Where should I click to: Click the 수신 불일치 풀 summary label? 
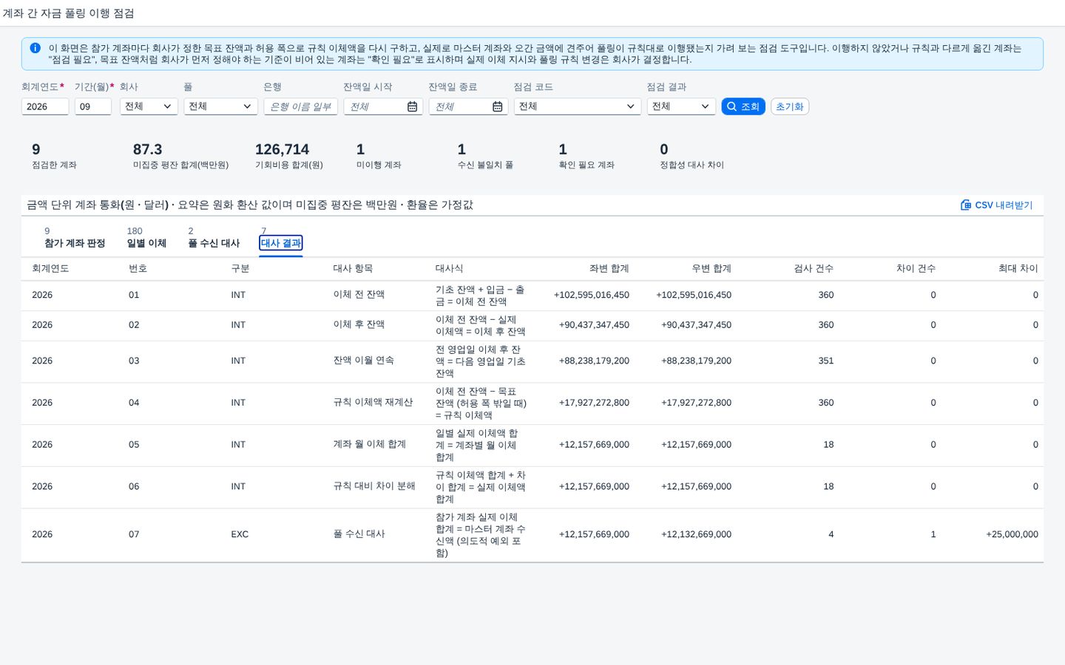[485, 165]
